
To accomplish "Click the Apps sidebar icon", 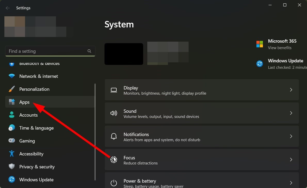I will (x=12, y=102).
